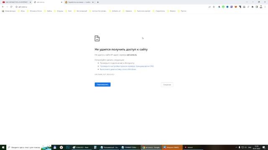Click the Windows taskbar search box

29,147
